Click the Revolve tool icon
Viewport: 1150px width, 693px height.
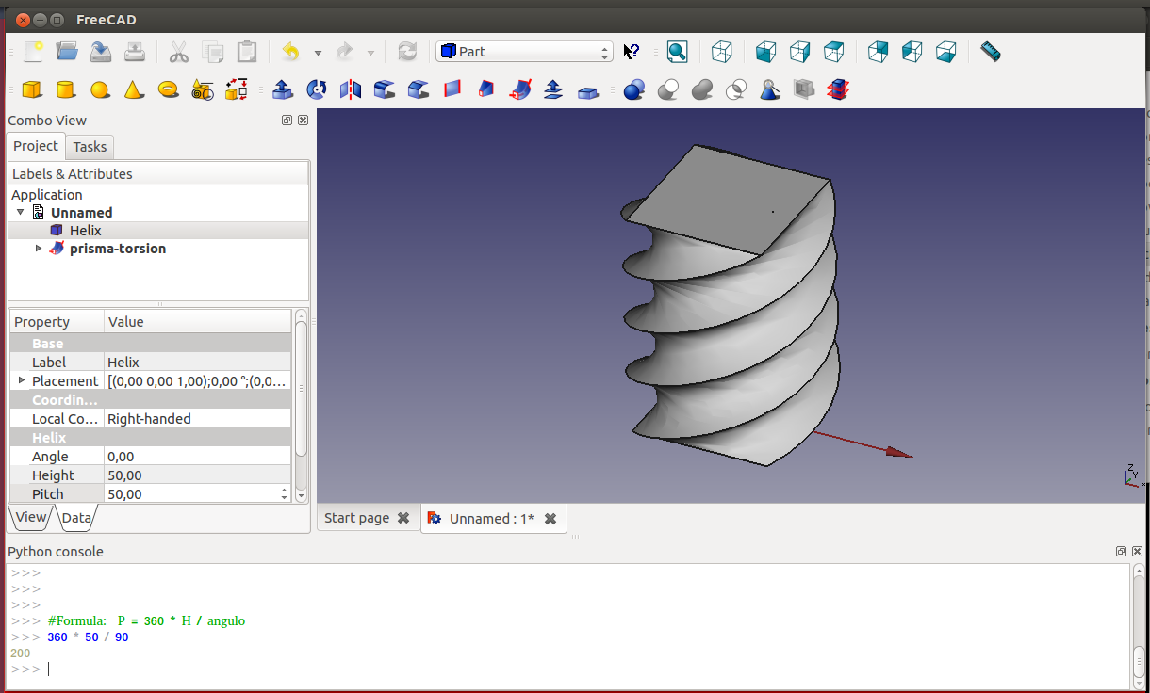317,89
